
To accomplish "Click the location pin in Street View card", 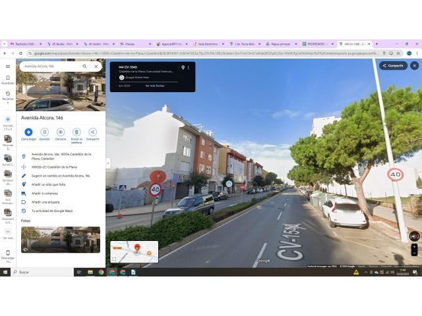I will [183, 68].
